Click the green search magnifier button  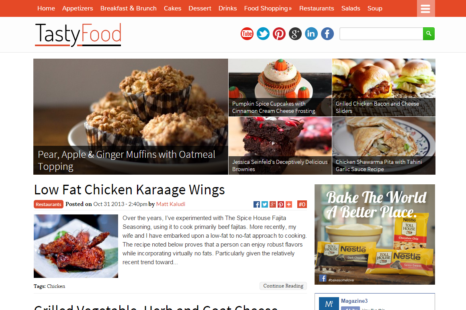point(429,34)
